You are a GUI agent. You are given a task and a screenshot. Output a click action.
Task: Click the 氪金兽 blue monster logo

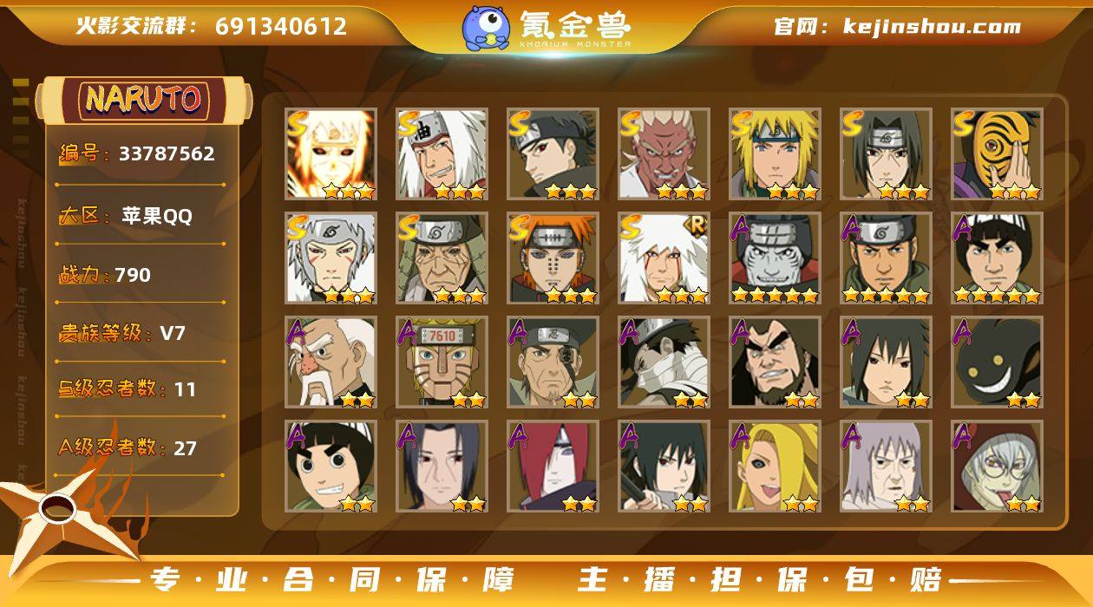pyautogui.click(x=486, y=27)
